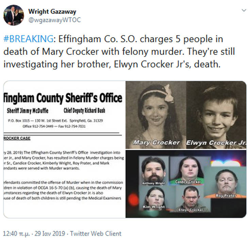Open the Sheriff's Office press release image

click(x=64, y=149)
